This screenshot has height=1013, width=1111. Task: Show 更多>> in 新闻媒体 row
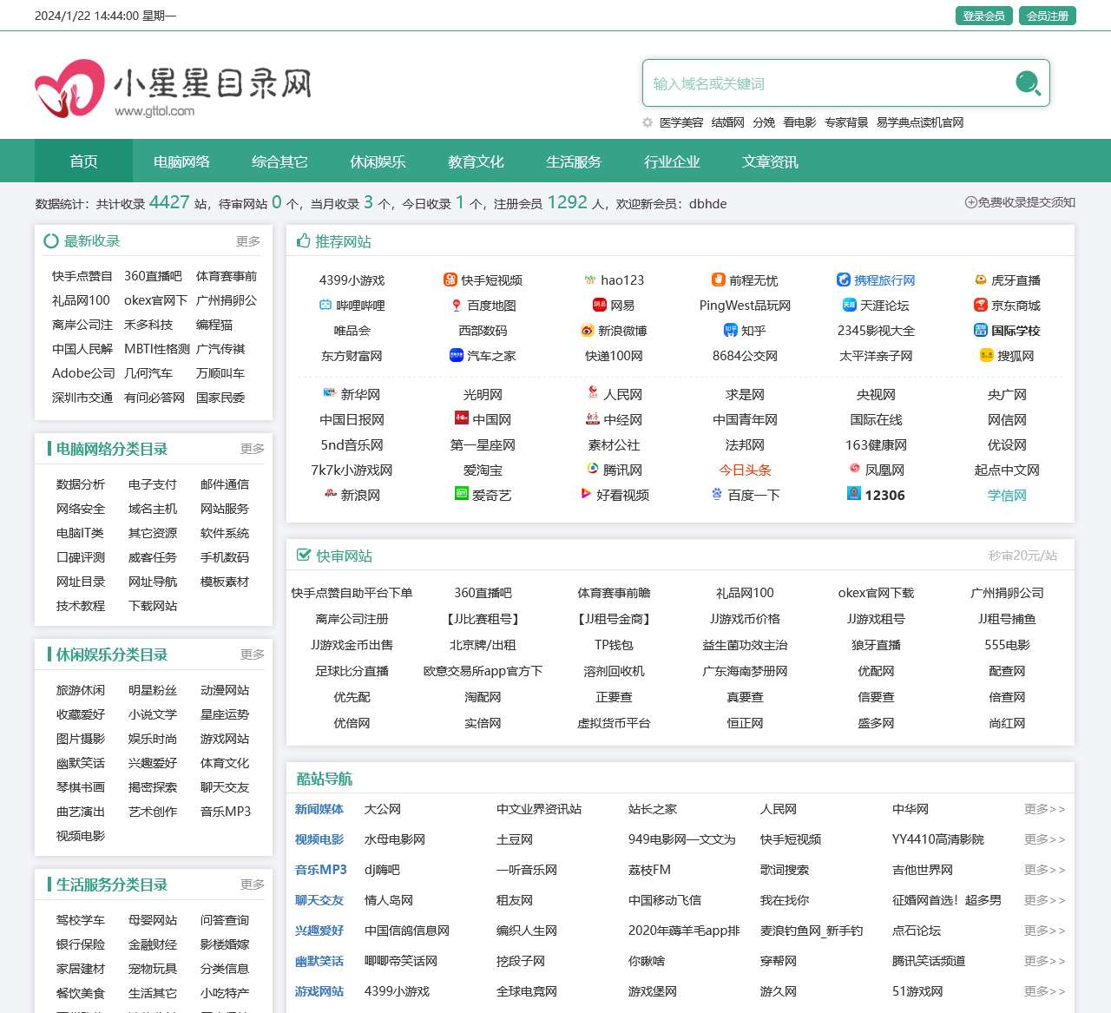(x=1044, y=809)
